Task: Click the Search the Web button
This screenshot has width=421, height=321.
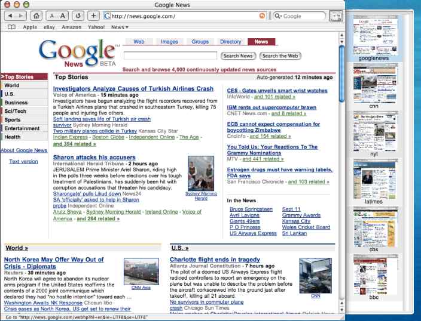Action: point(280,55)
